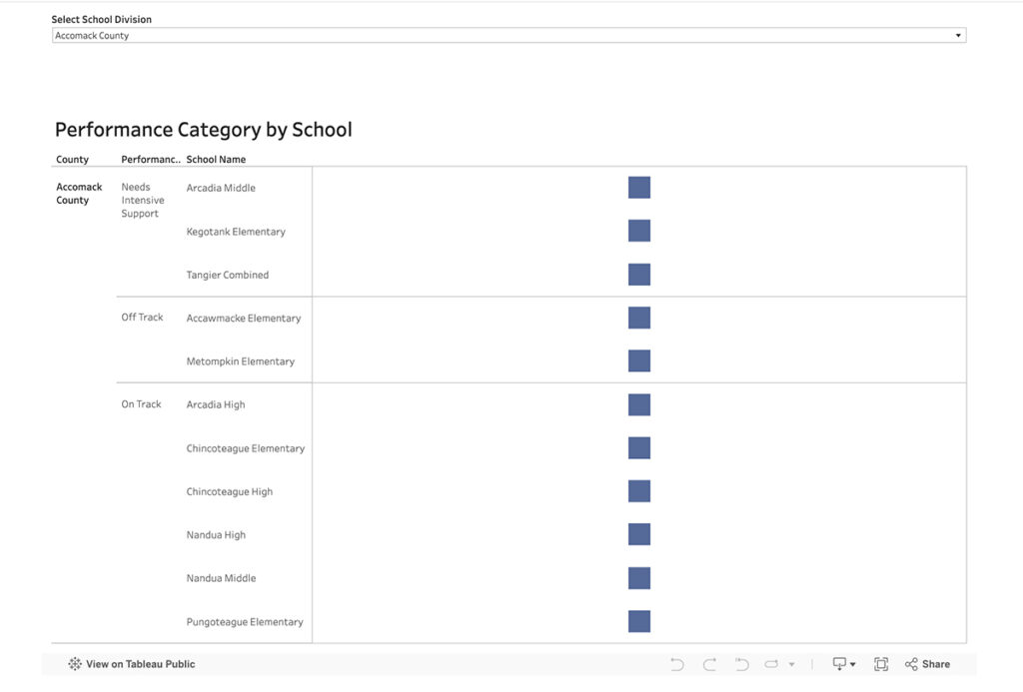Click the Share button
This screenshot has width=1023, height=692.
pos(935,664)
